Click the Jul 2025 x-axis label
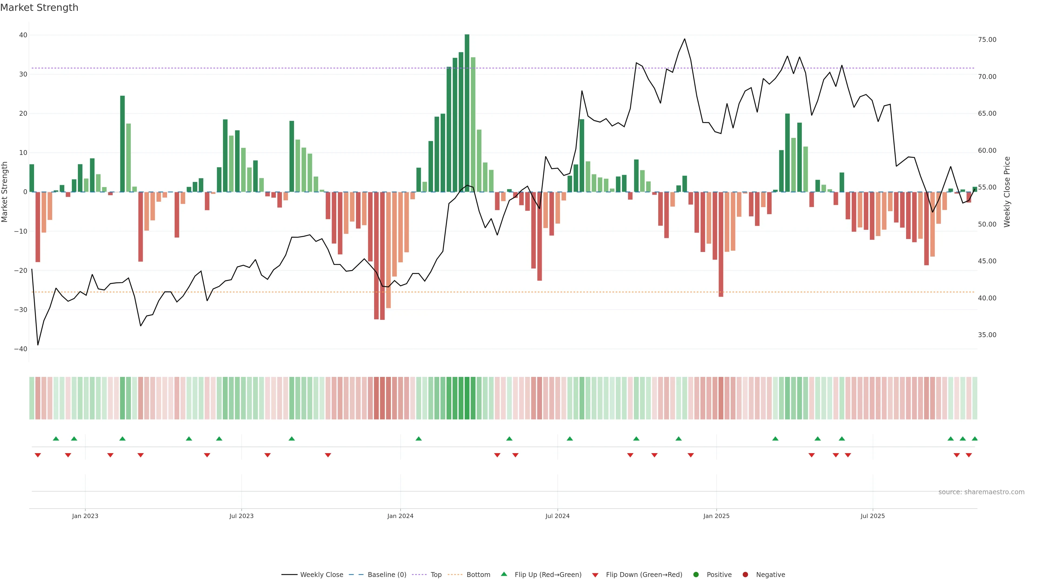This screenshot has width=1038, height=584. point(872,516)
